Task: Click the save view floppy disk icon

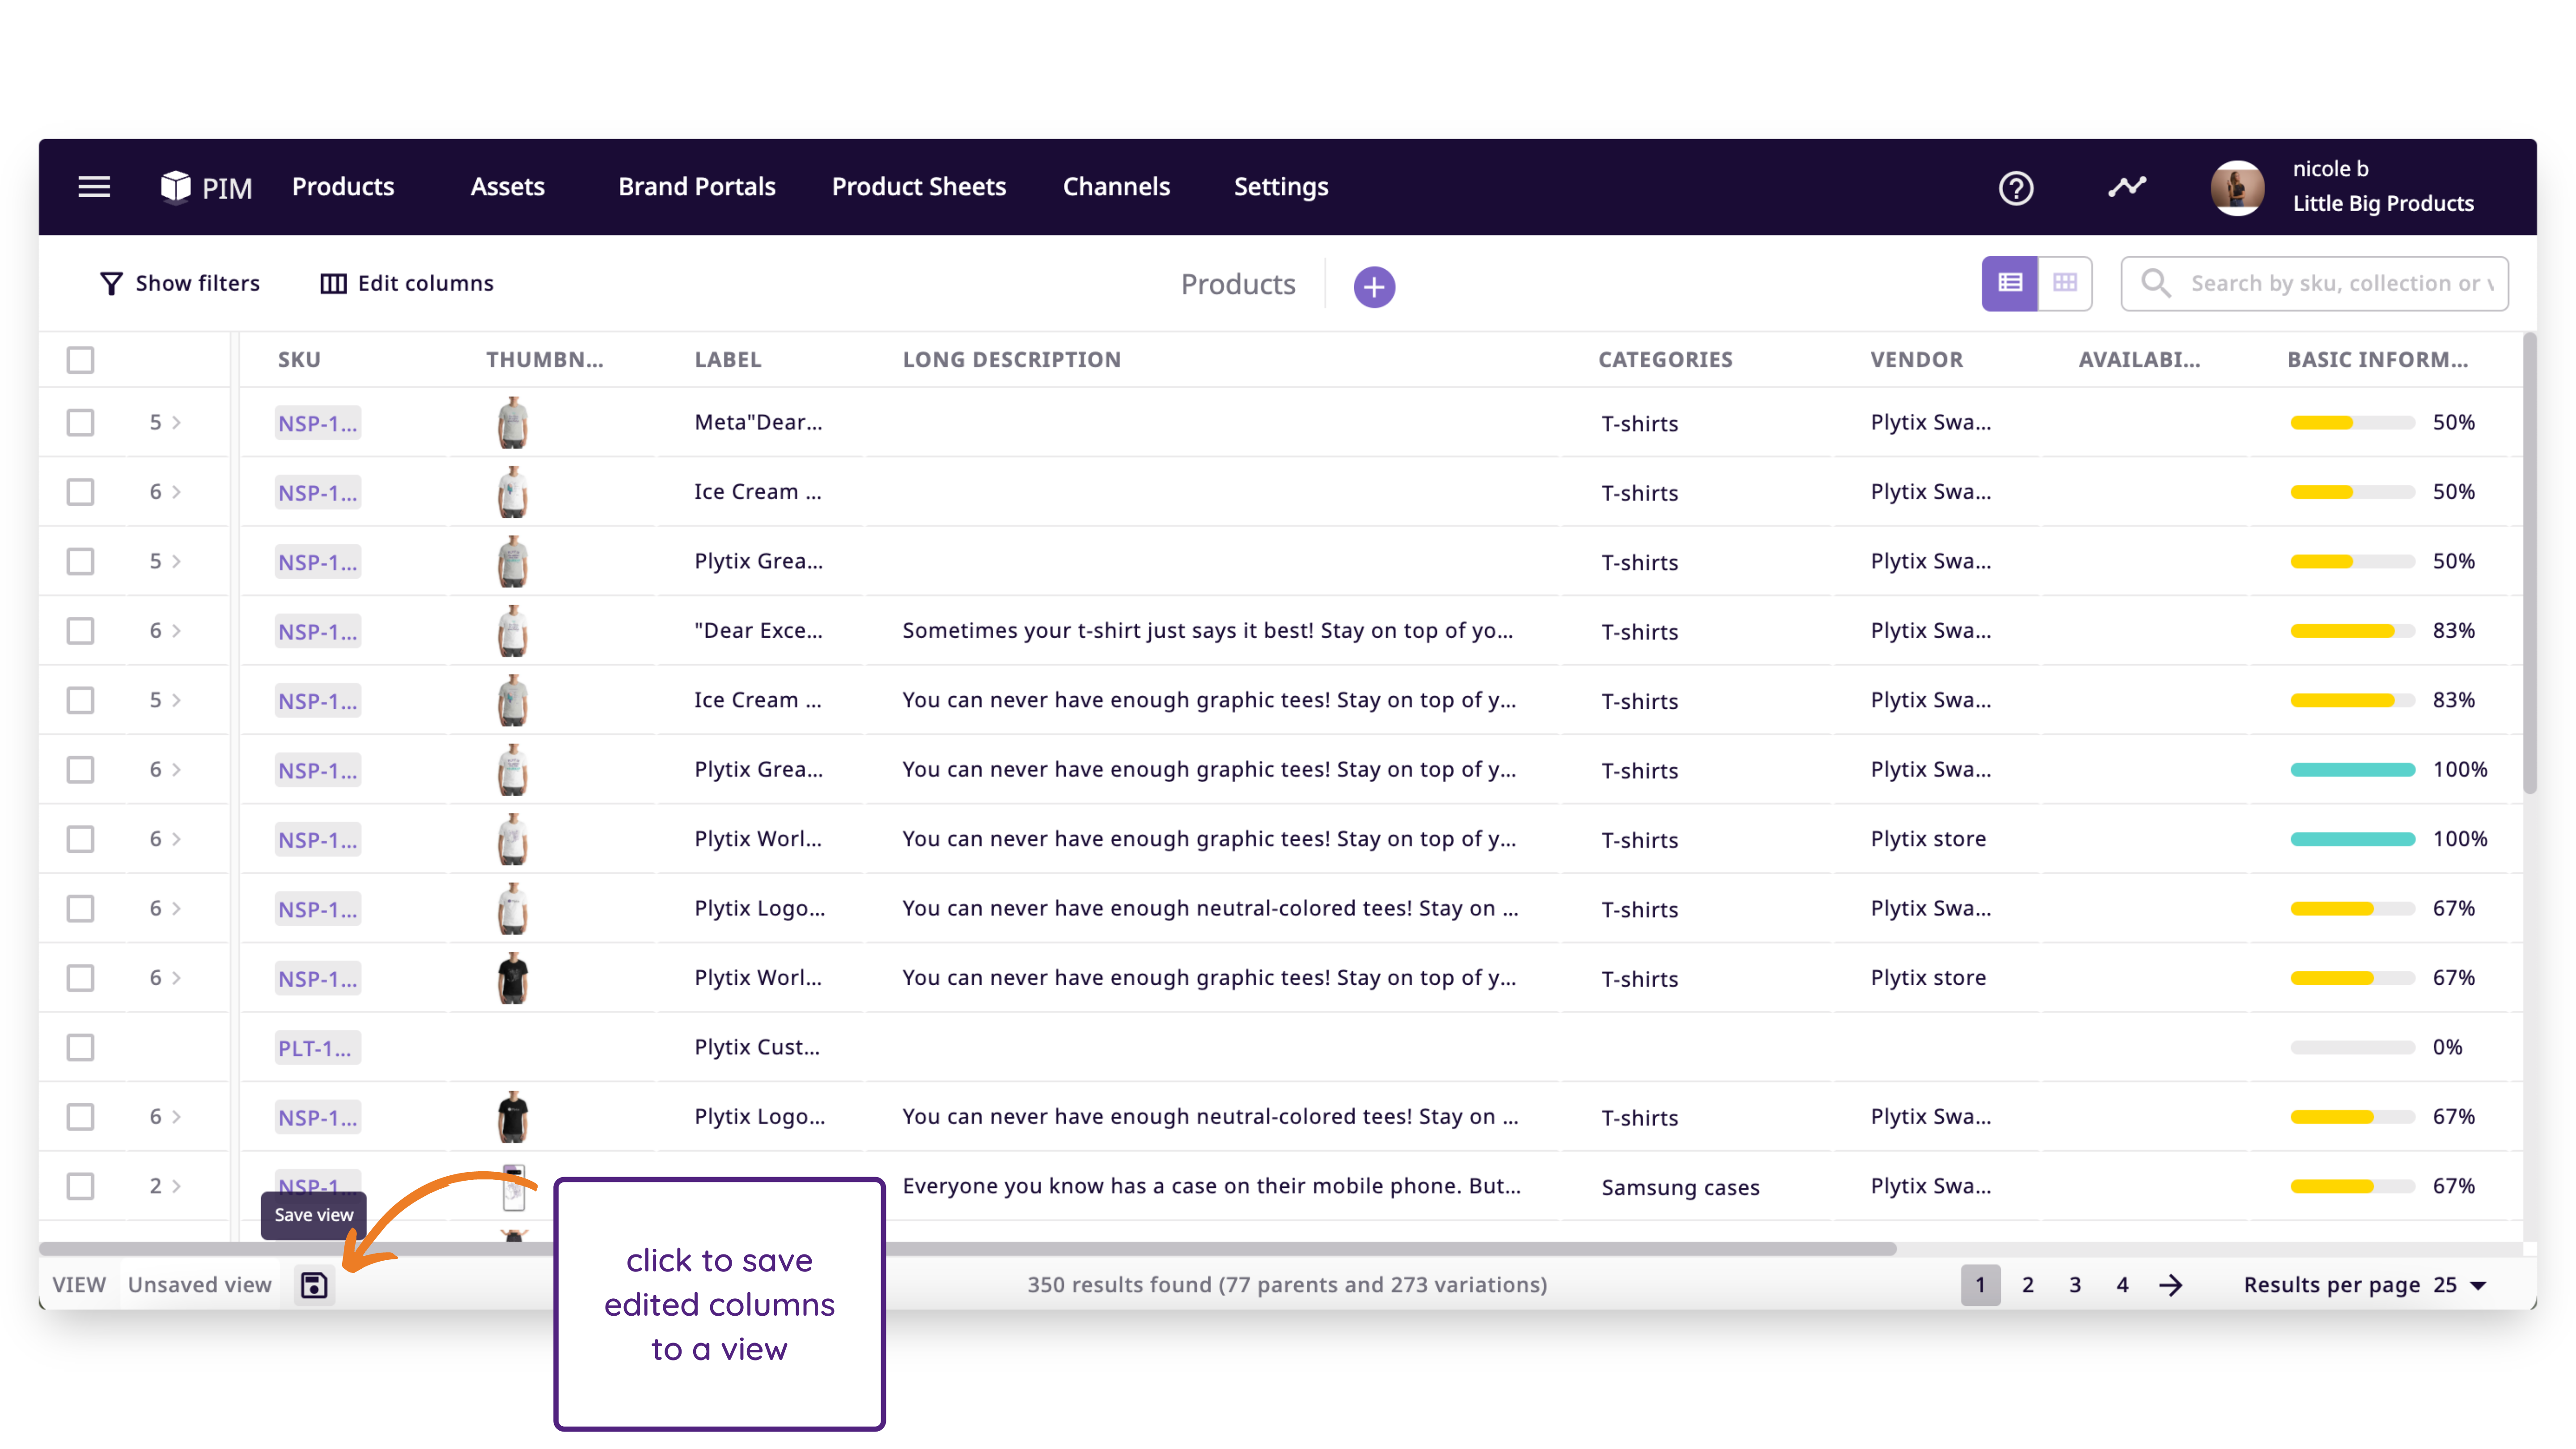Action: (x=314, y=1285)
